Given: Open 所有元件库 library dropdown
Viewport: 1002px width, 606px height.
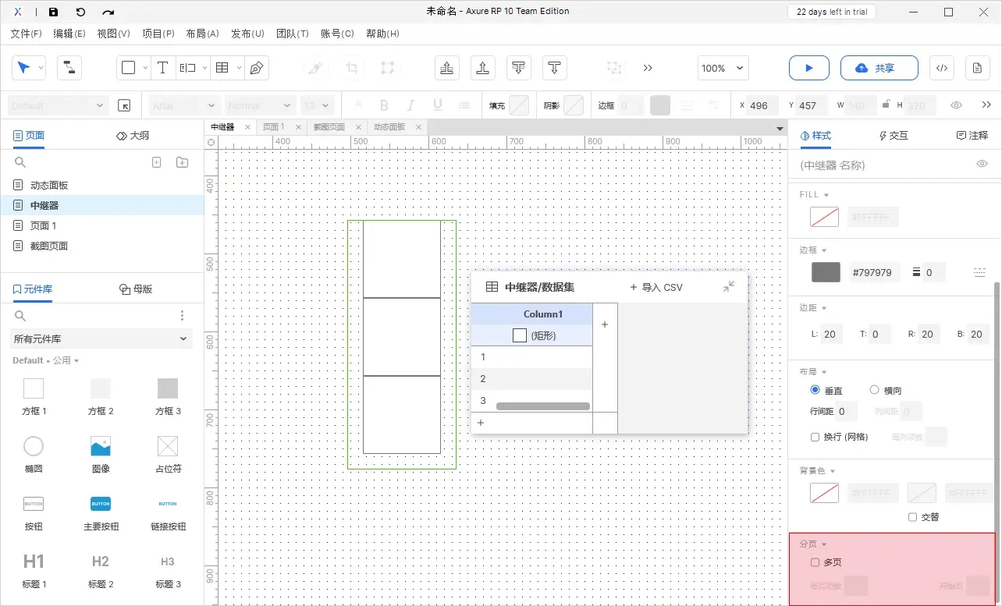Looking at the screenshot, I should point(101,338).
